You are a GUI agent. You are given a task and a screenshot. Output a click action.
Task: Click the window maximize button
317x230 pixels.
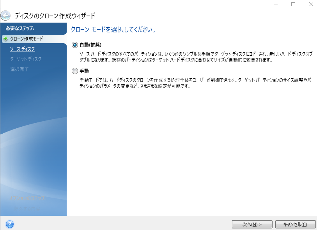pos(294,4)
